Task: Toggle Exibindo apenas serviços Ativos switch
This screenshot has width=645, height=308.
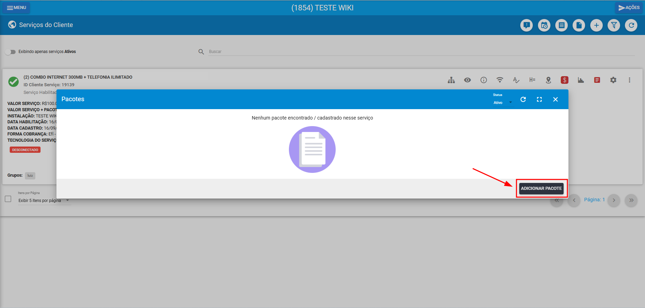Action: tap(10, 52)
